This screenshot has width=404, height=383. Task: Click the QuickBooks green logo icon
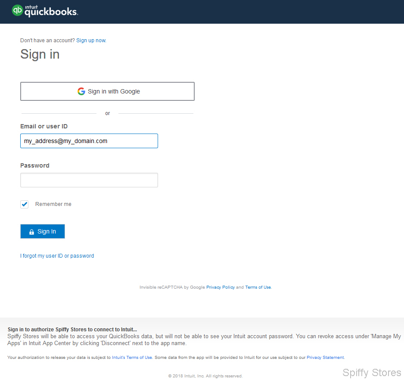pos(17,10)
